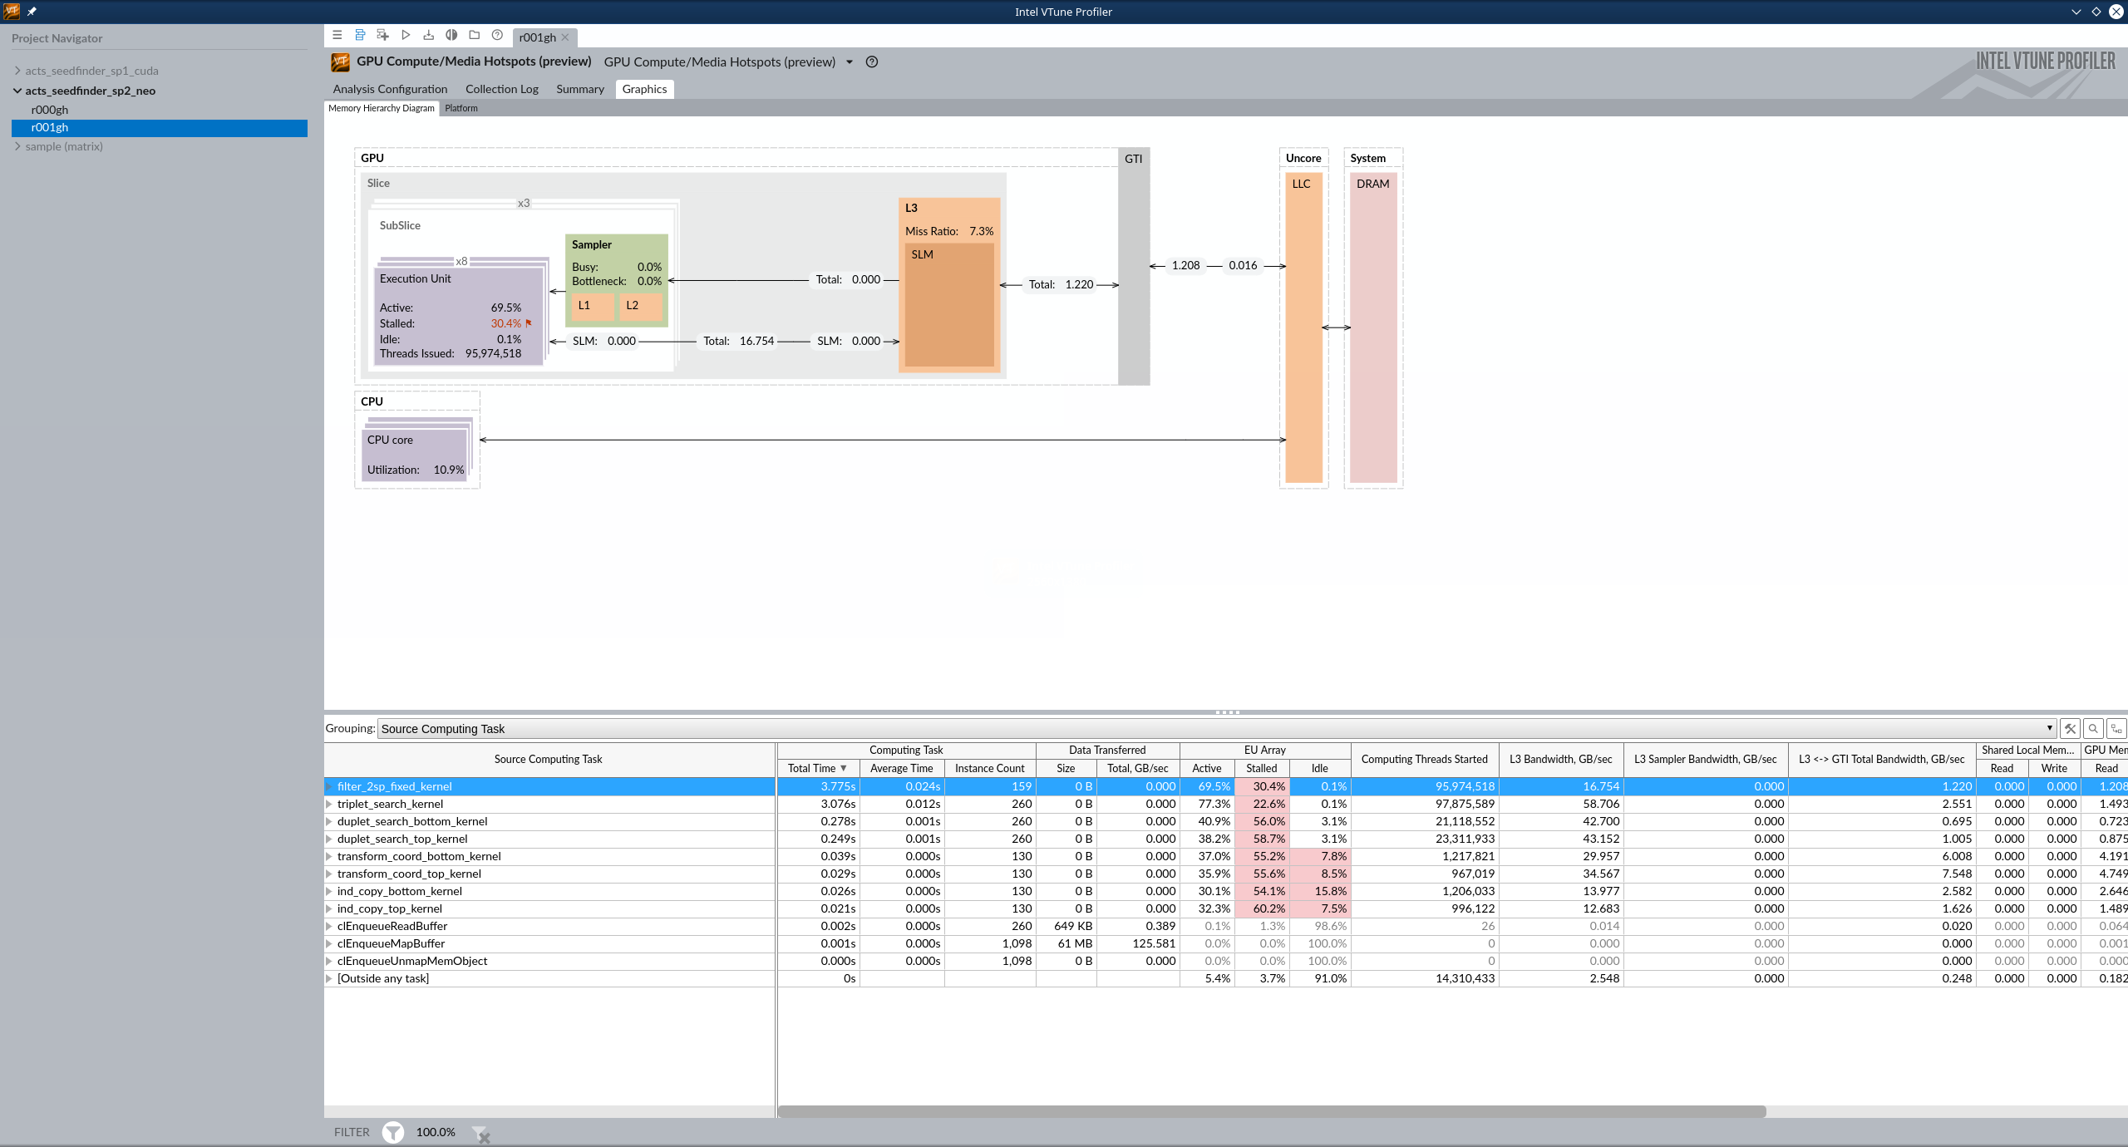Screen dimensions: 2128x1147
Task: Expand the triplet_search_kernel row
Action: pyautogui.click(x=329, y=804)
